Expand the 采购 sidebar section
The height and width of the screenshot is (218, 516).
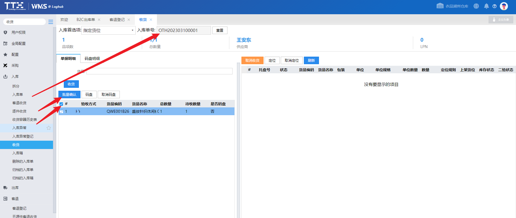(15, 66)
